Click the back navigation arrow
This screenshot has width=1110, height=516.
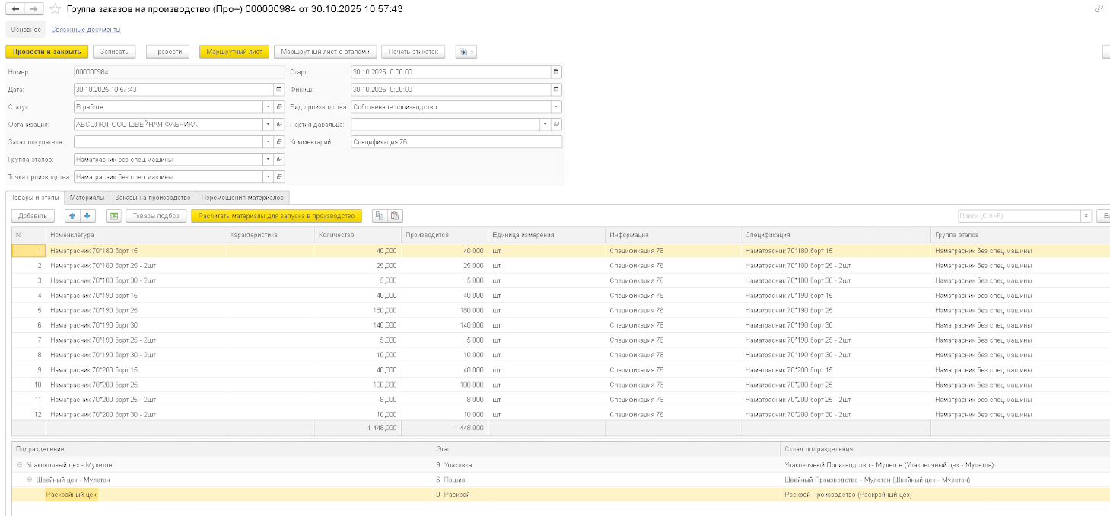click(15, 9)
